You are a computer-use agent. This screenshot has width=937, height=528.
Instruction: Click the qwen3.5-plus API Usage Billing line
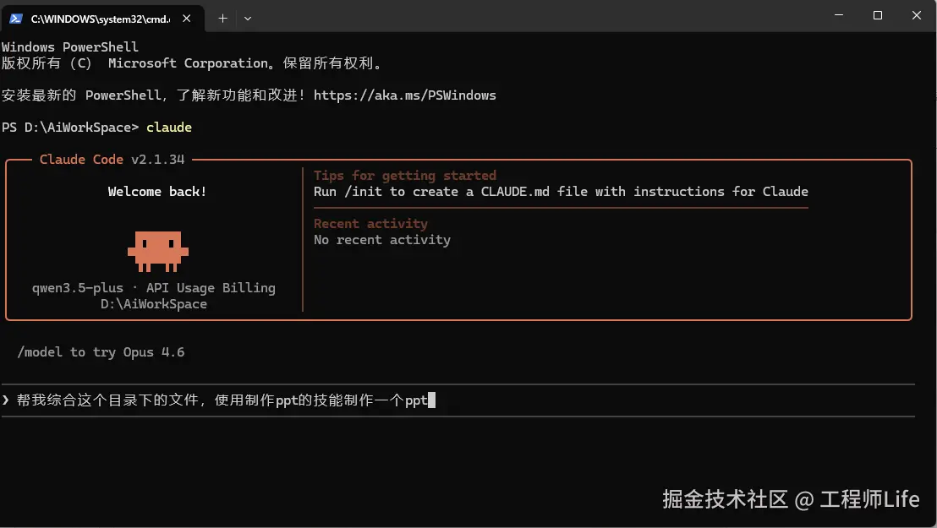(154, 288)
